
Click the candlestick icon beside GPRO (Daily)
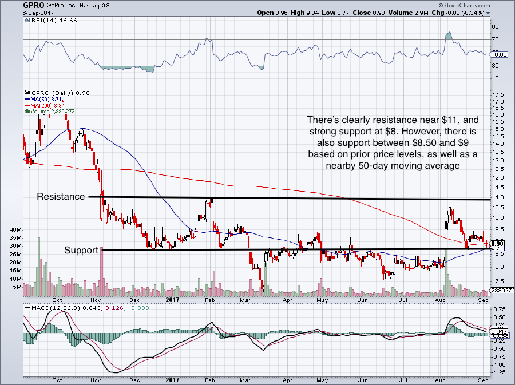tap(27, 93)
